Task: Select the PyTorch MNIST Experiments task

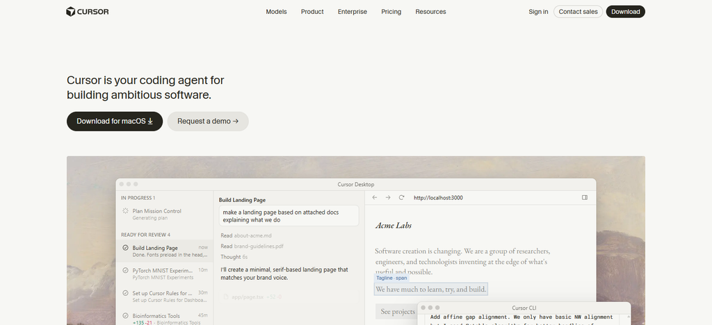Action: pos(164,274)
